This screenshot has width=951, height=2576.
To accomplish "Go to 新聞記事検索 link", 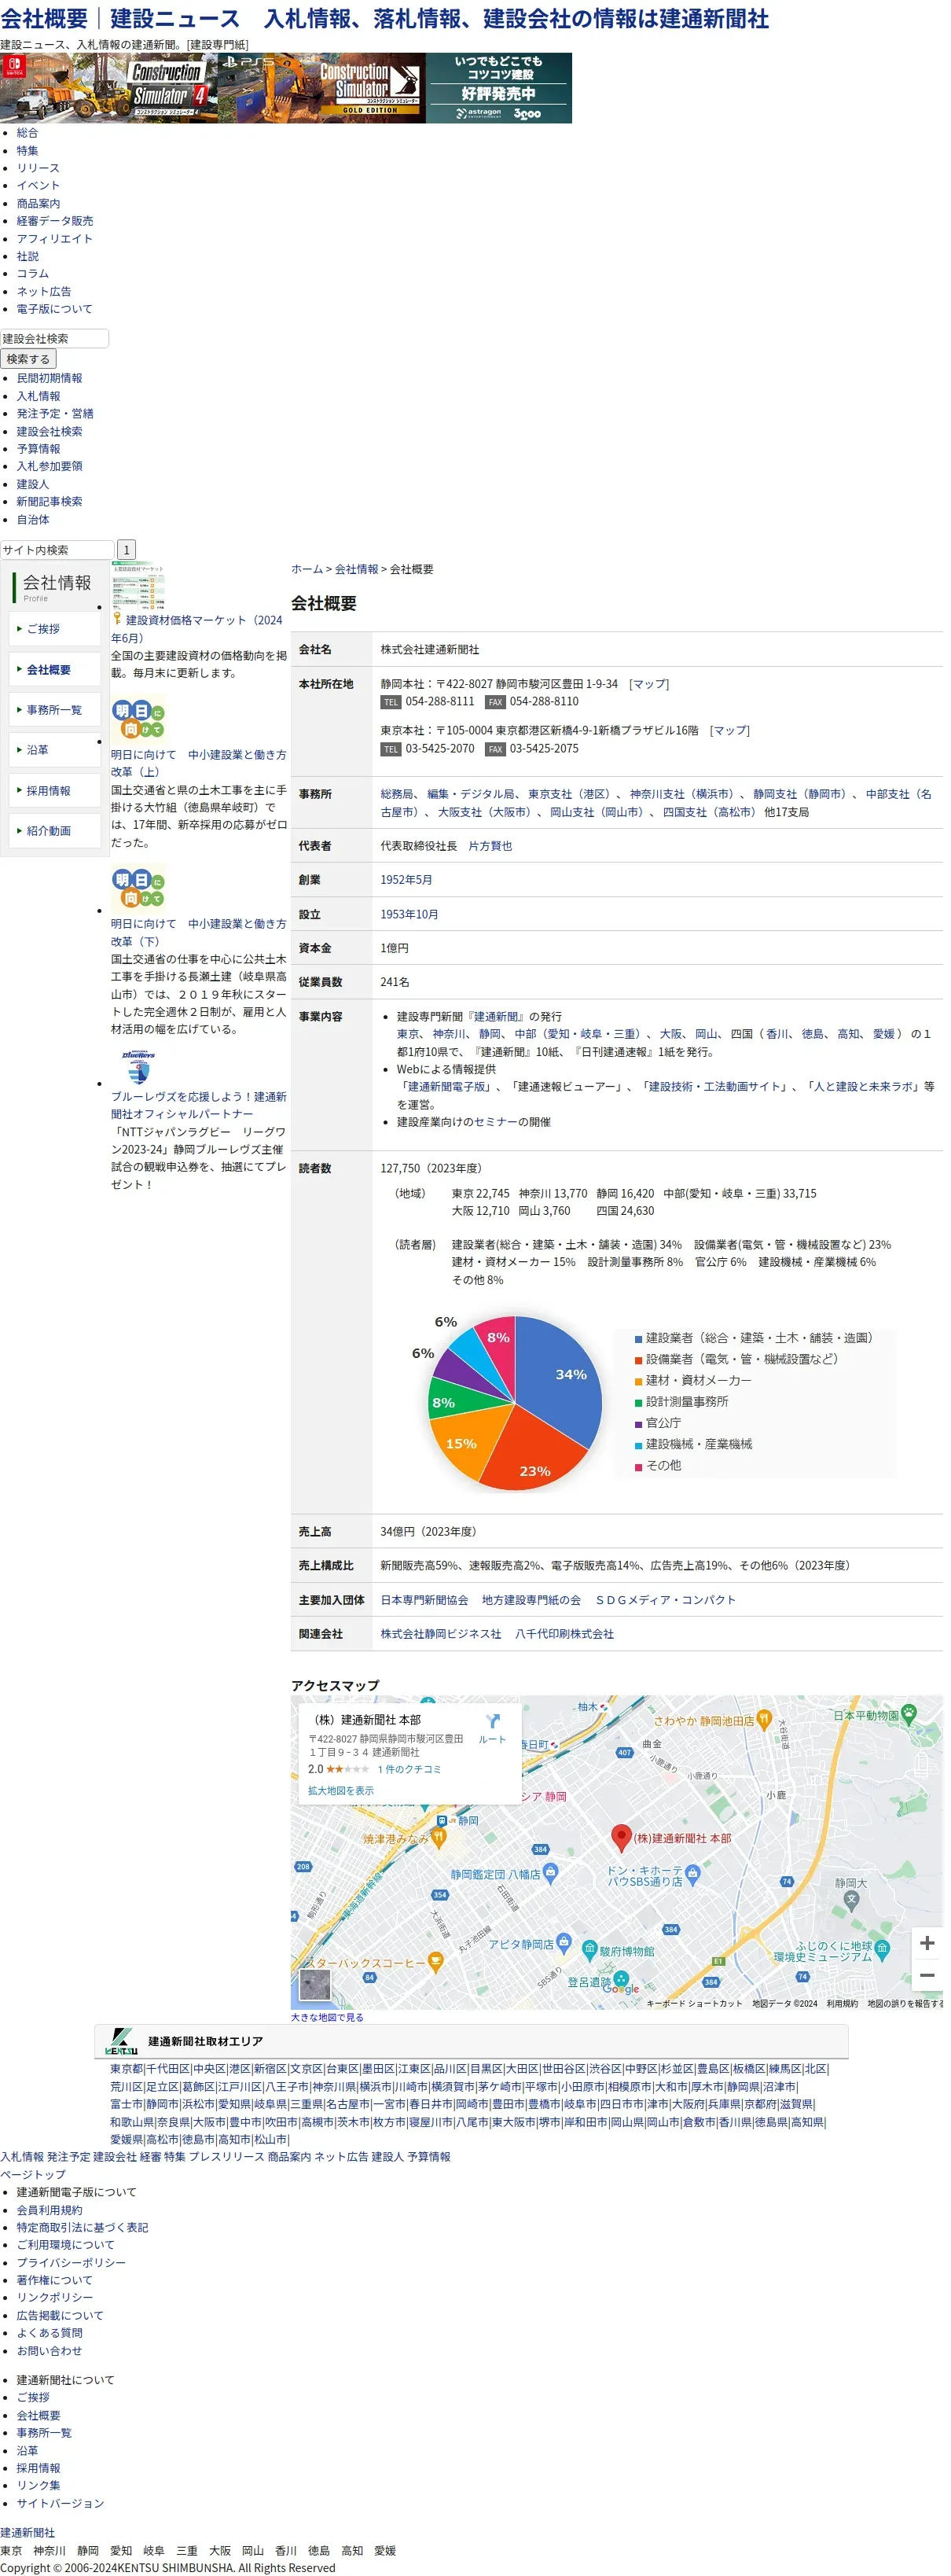I will (49, 502).
